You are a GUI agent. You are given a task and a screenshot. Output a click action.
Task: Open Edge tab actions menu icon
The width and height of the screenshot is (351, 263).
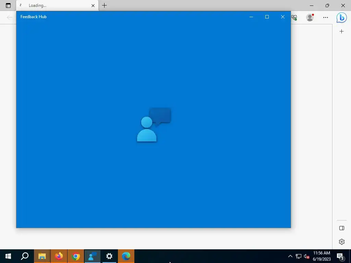point(8,5)
